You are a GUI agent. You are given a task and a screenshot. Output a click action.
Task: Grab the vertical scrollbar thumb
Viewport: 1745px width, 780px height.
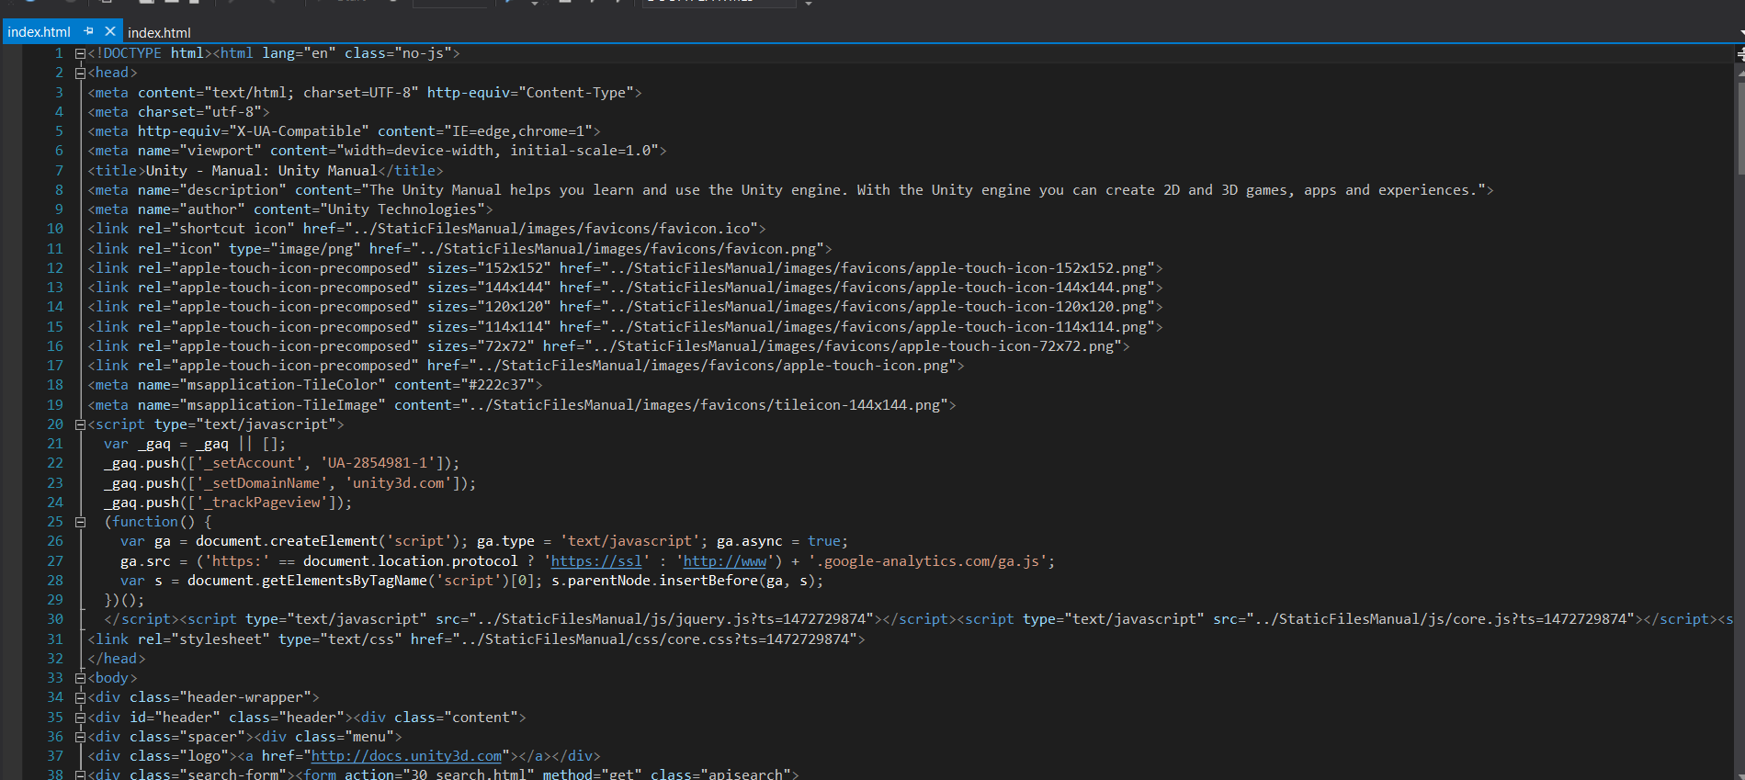1740,129
